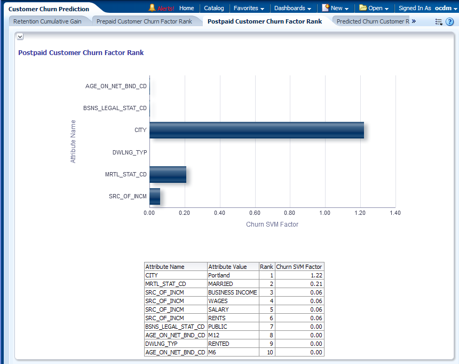Open the help question mark icon
Screen dimensions: 459x364
coord(450,22)
